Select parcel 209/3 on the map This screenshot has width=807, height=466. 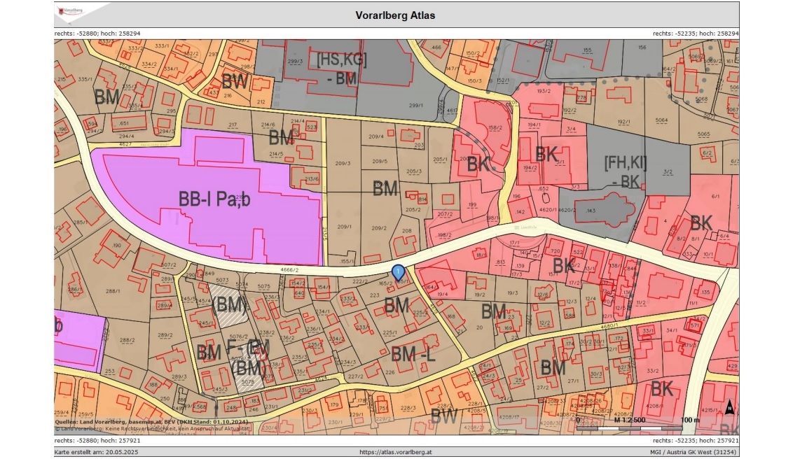click(343, 164)
